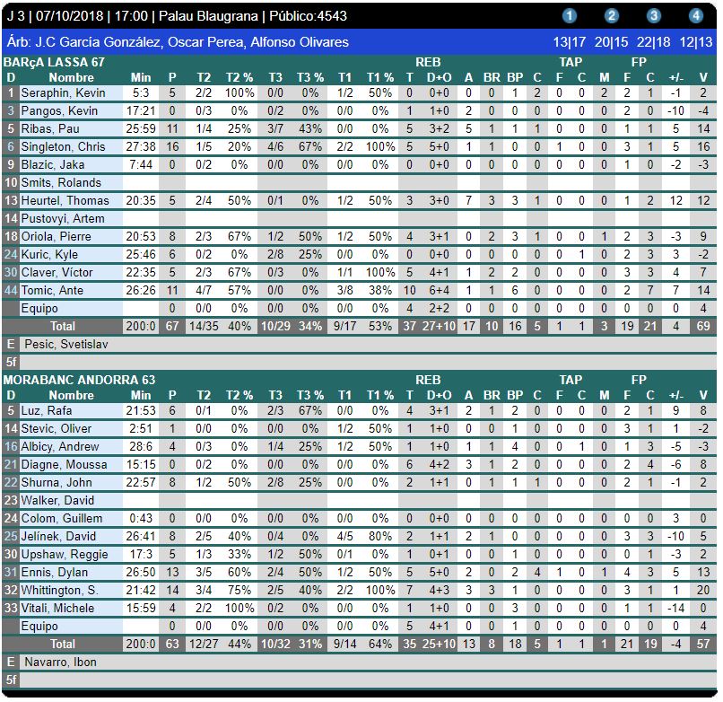Click the quarter 1 circle icon
The image size is (723, 702).
570,16
